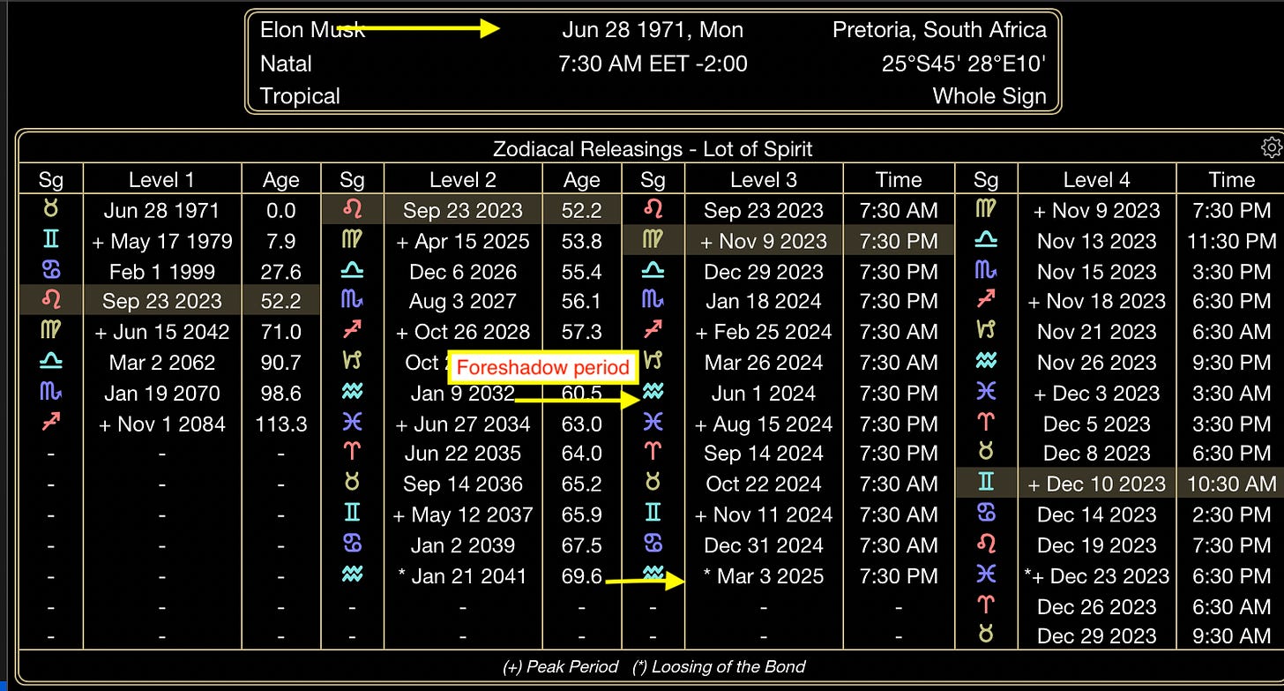The image size is (1284, 691).
Task: Click Pisces glyph beside + Jun 27 2034
Action: coord(352,424)
